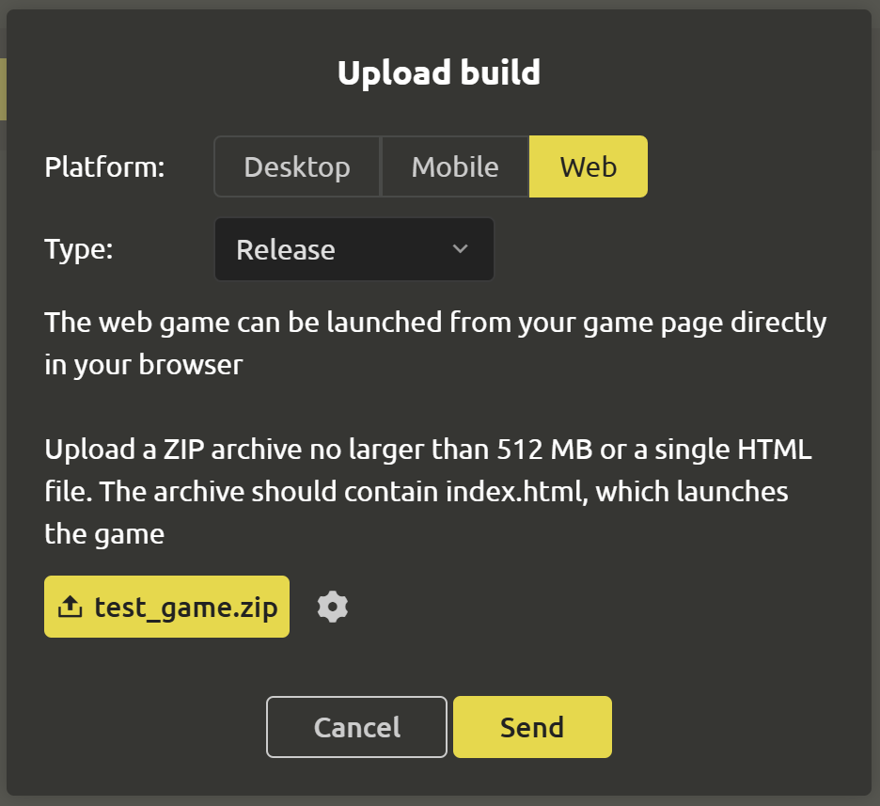Open build settings gear icon
Screen dimensions: 880x806
(333, 607)
